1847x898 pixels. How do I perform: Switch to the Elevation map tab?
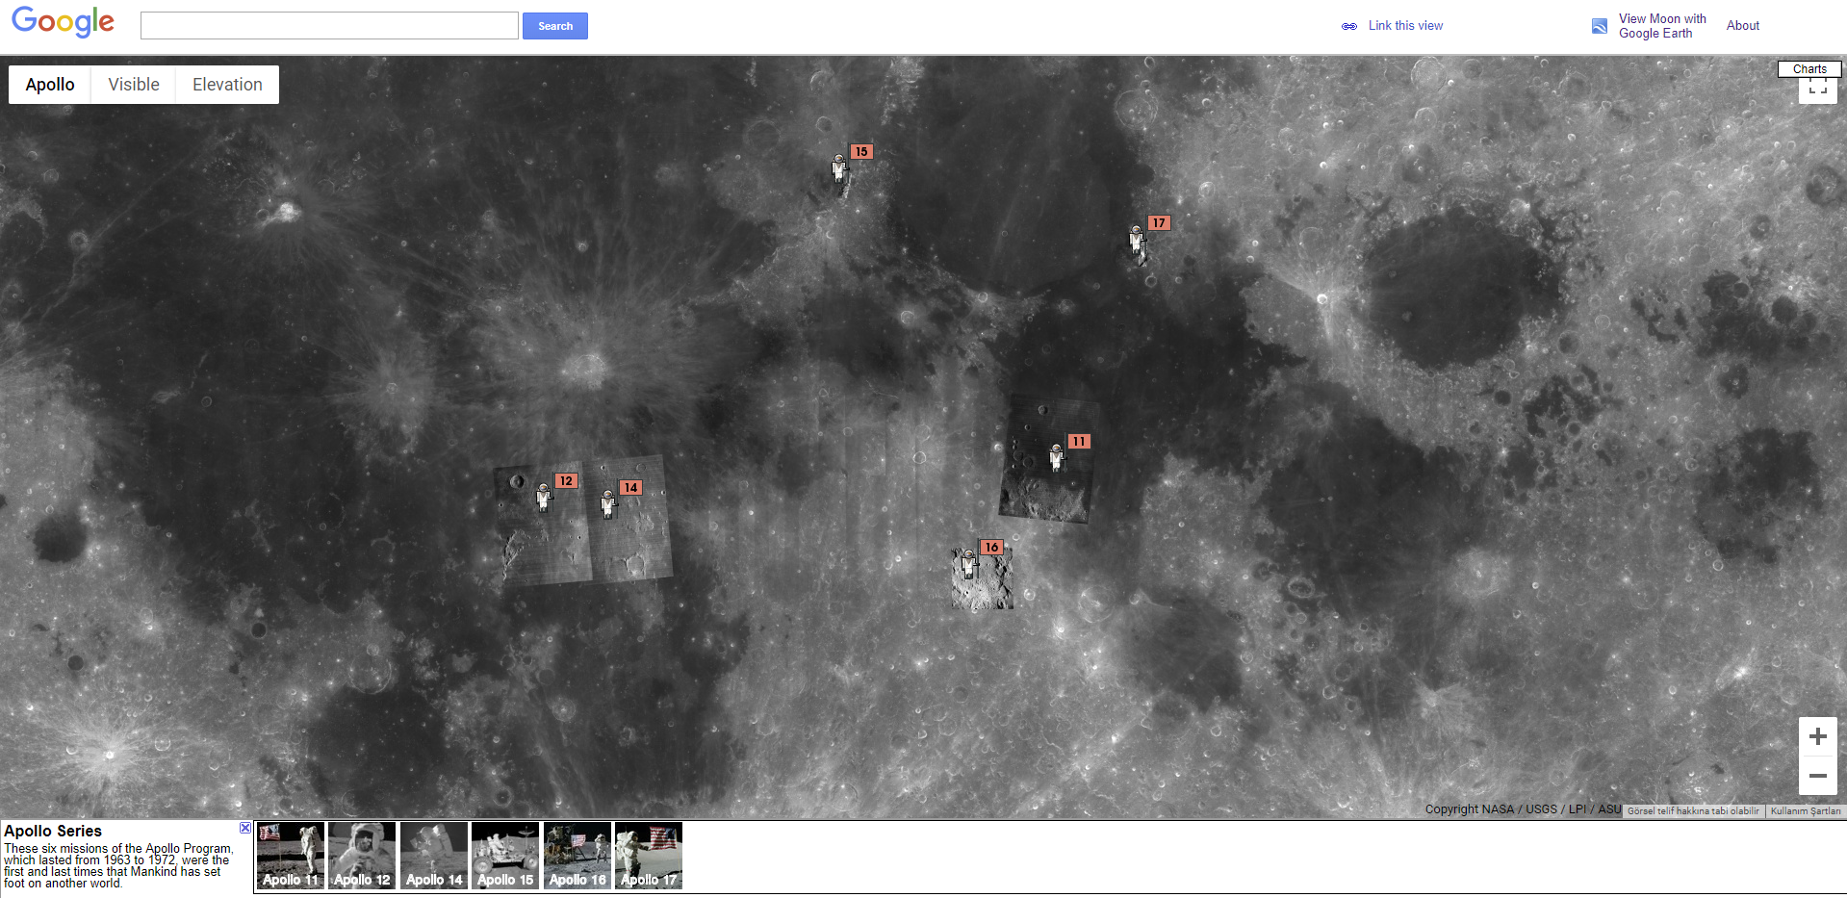227,85
